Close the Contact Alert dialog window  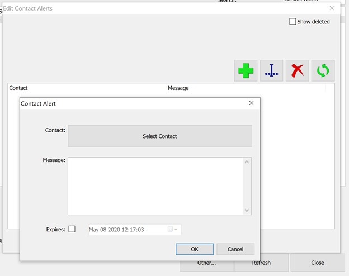click(x=251, y=103)
